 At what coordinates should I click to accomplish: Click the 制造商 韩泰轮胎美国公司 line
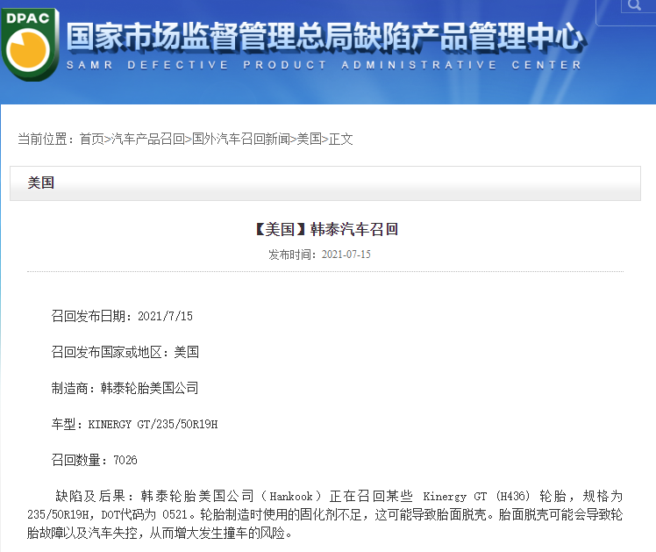(125, 387)
